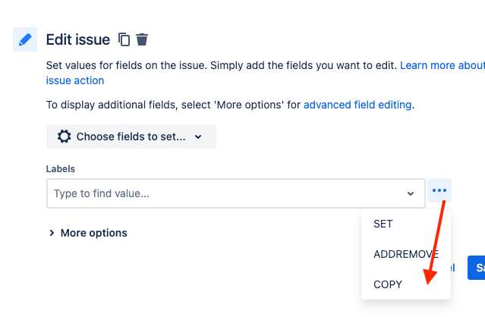Follow the advanced field editing link
The width and height of the screenshot is (485, 317).
pos(357,105)
